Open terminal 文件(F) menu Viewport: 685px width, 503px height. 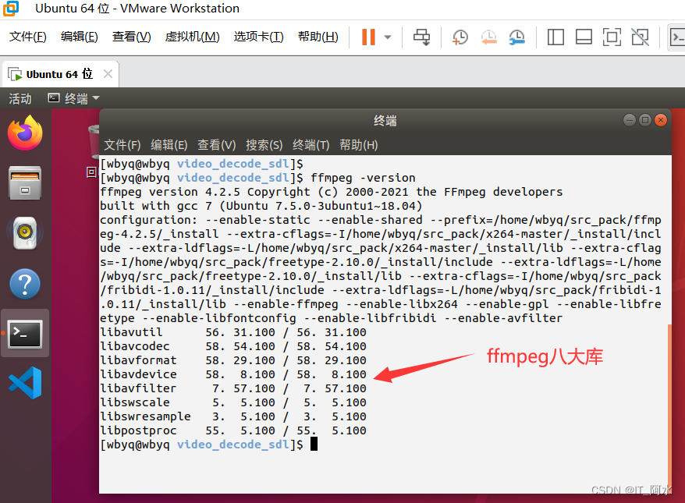click(122, 144)
